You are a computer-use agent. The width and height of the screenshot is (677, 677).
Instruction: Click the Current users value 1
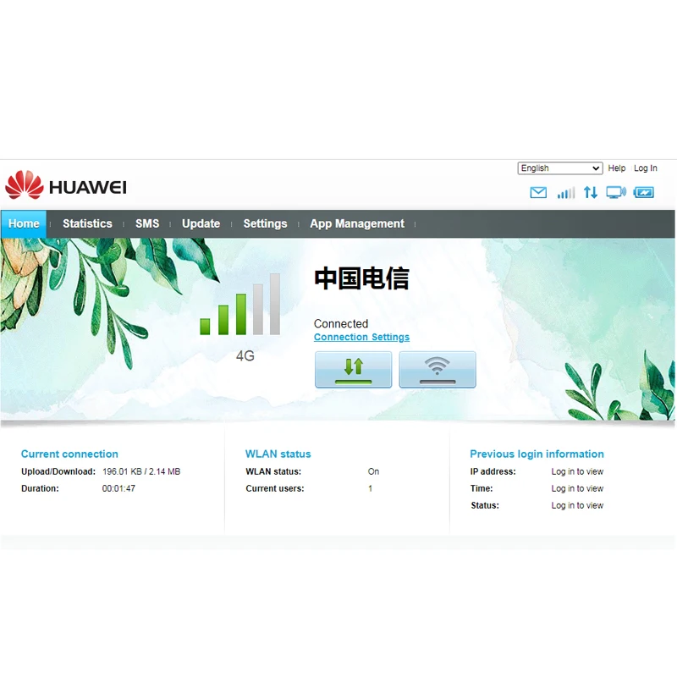tap(370, 489)
